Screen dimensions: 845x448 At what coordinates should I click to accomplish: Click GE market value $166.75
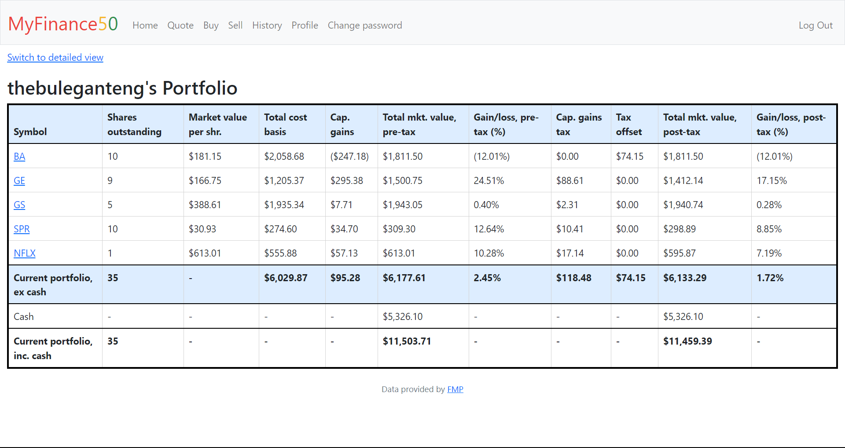[205, 180]
